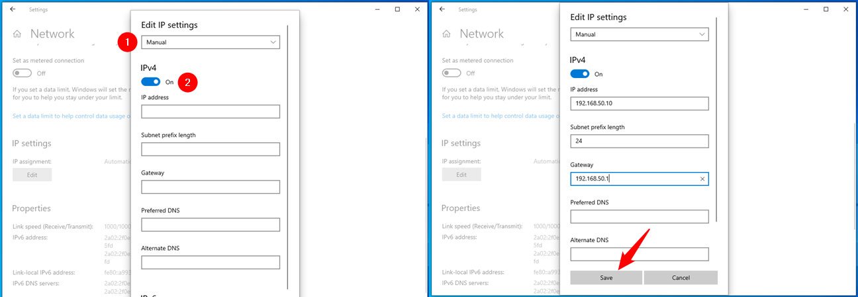This screenshot has width=858, height=297.
Task: Click 'Edit IP settings' title in left dialog
Action: (x=169, y=25)
